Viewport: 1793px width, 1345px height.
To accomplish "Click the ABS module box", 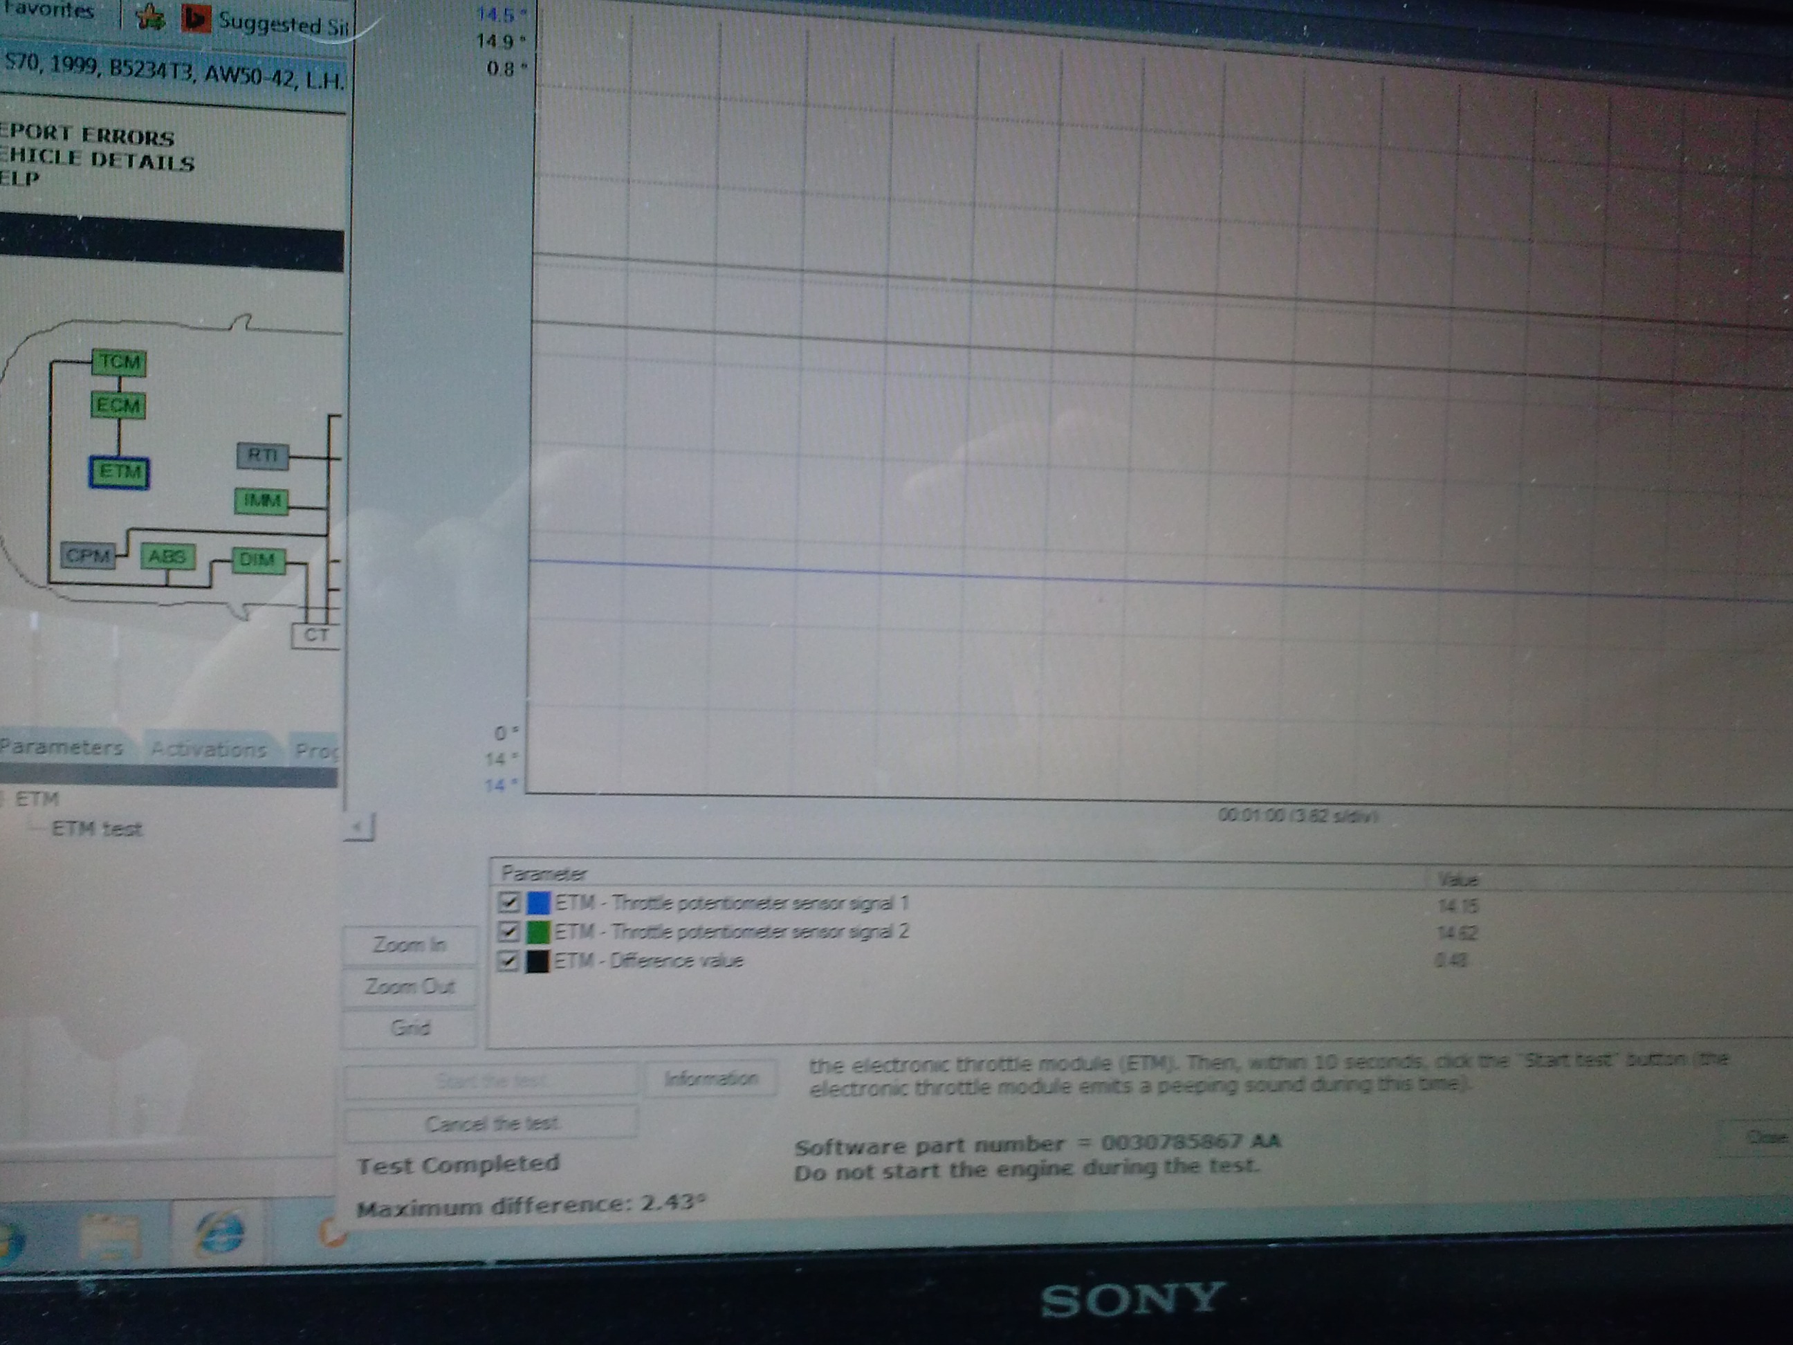I will (168, 557).
